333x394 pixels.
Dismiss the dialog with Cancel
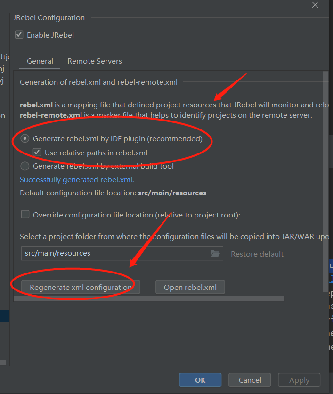tap(249, 379)
